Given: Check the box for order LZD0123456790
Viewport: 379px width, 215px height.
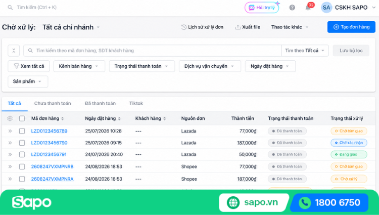Looking at the screenshot, I should (x=22, y=143).
